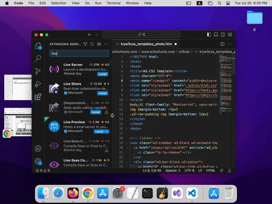Install the Live Share extension

coord(103,93)
